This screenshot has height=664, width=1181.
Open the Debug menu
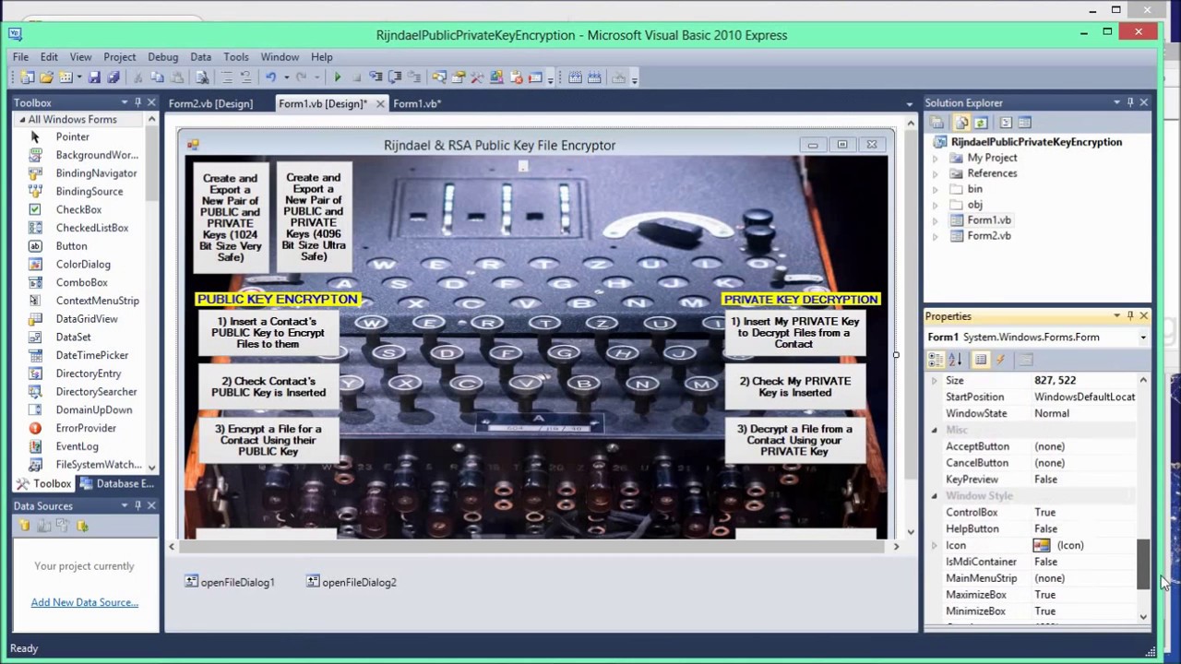pos(162,57)
